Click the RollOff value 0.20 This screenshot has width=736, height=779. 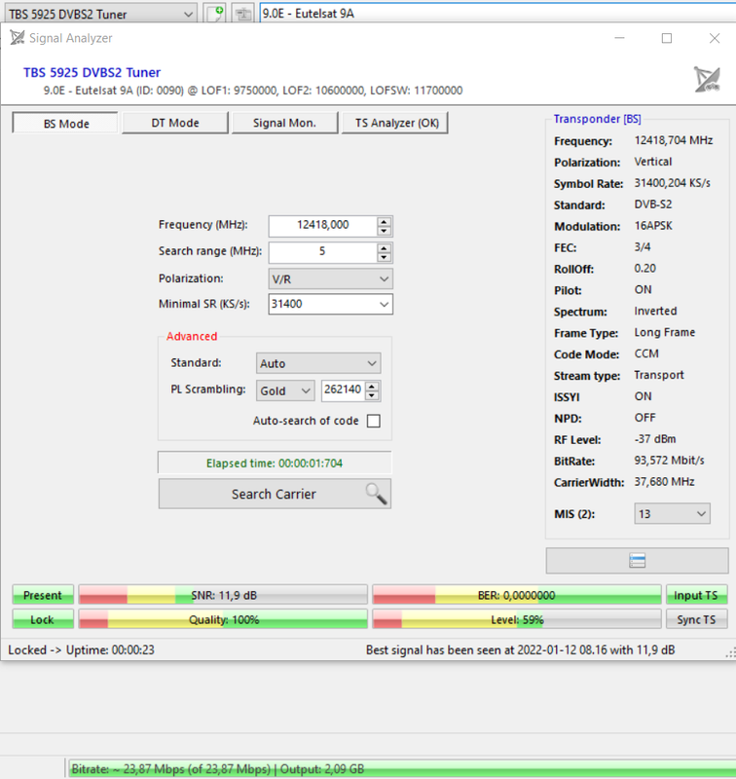(645, 269)
